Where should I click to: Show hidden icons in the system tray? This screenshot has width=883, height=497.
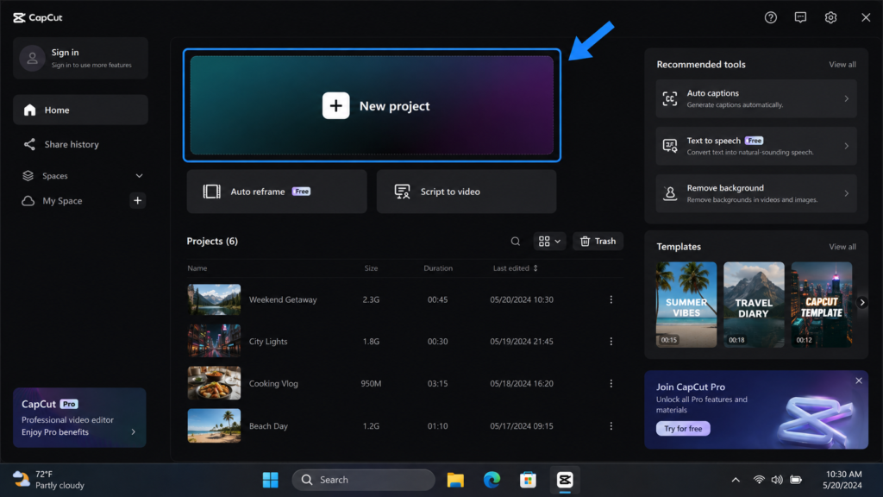(x=736, y=480)
